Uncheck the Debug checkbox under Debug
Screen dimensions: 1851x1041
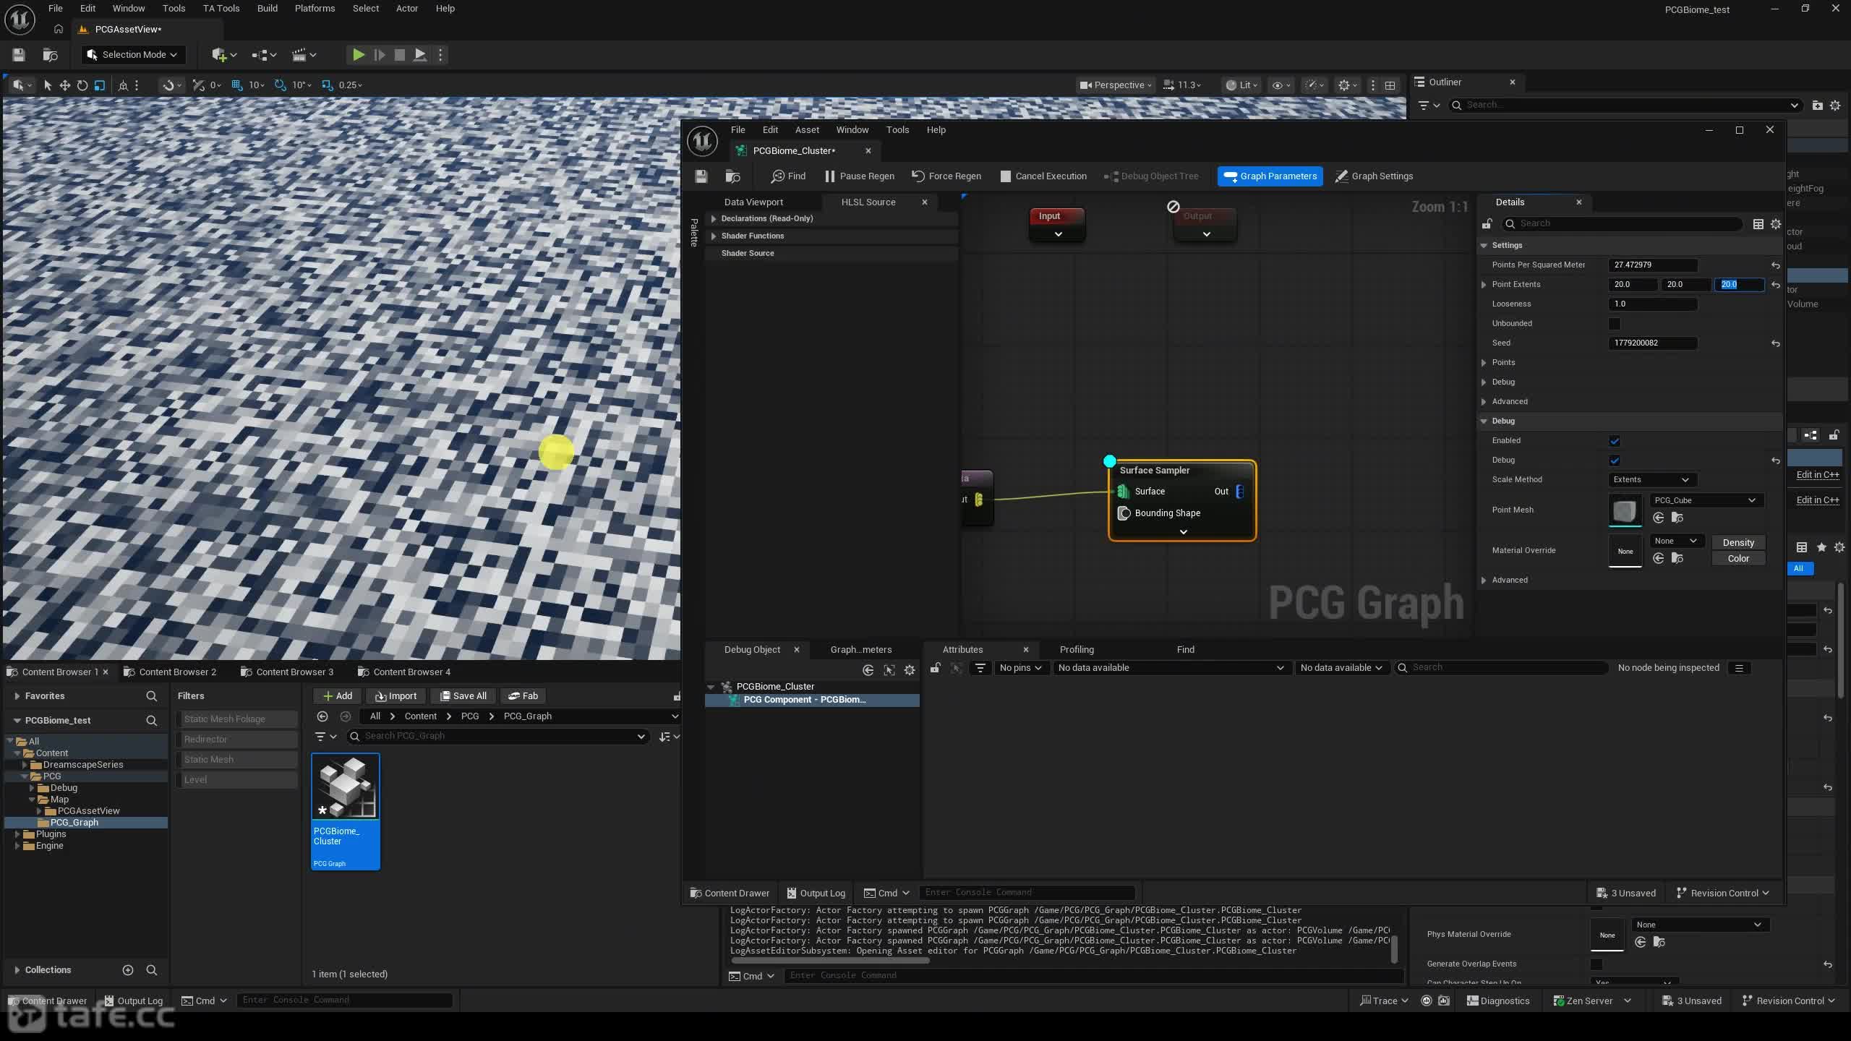[1615, 460]
